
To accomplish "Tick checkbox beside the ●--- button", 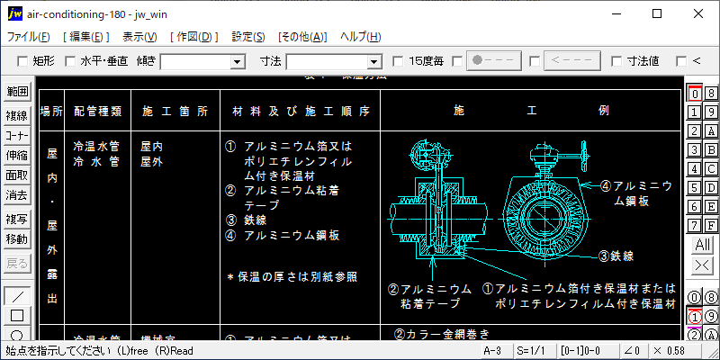I will (x=457, y=61).
